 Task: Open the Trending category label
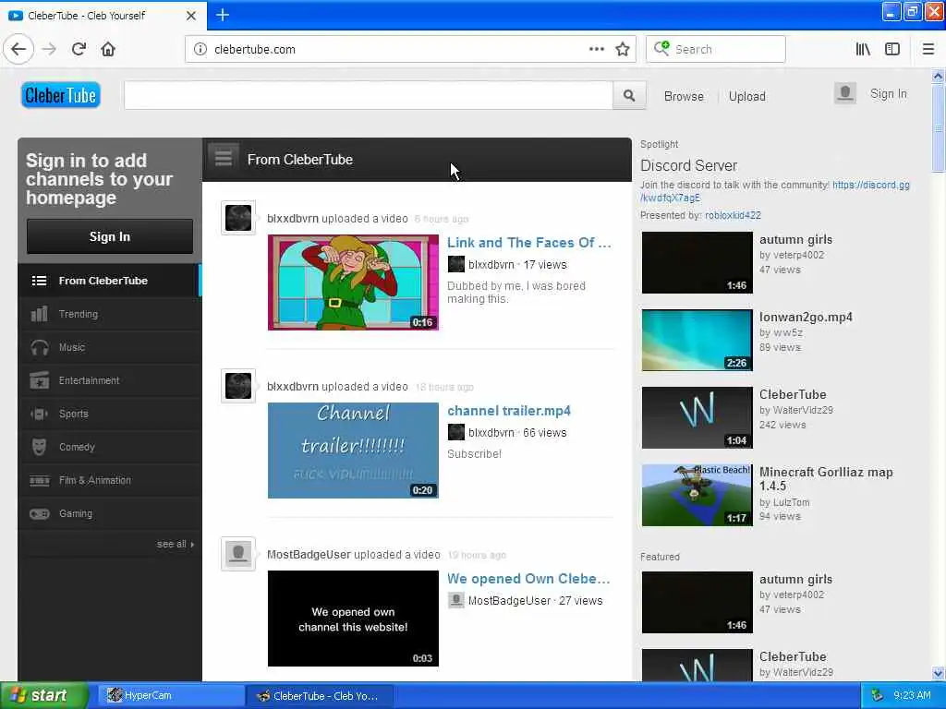(79, 314)
